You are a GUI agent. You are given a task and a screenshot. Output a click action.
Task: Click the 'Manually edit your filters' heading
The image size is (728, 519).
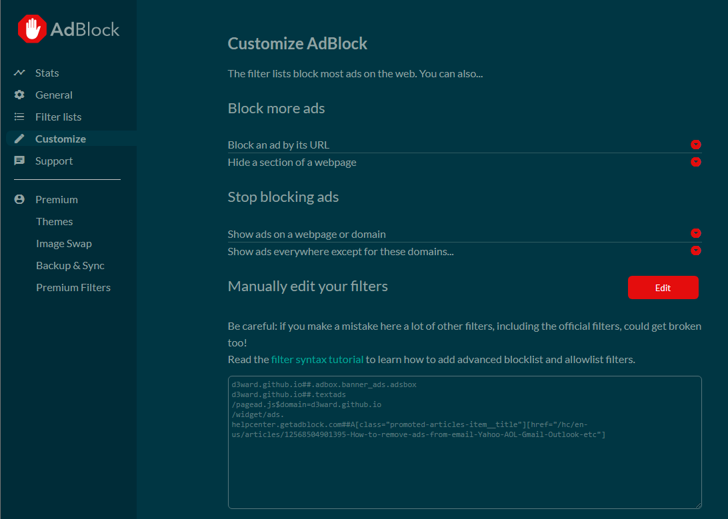(308, 286)
